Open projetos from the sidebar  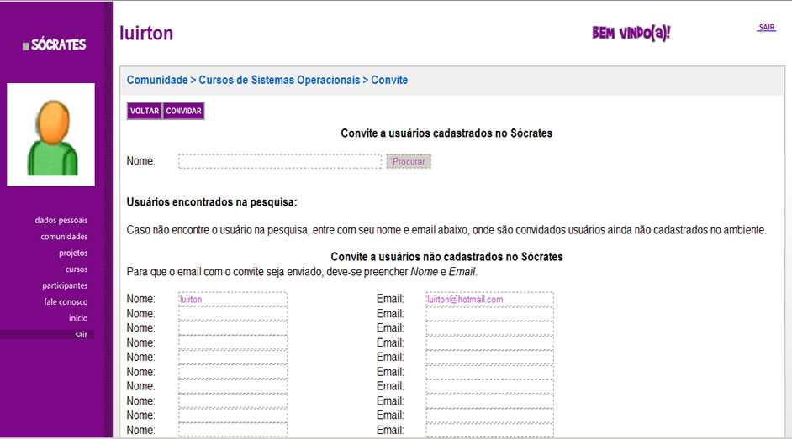point(73,253)
